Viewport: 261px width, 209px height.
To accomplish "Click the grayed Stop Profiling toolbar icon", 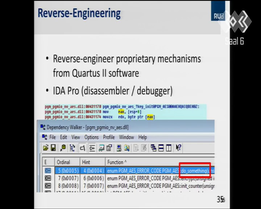I will coord(144,148).
